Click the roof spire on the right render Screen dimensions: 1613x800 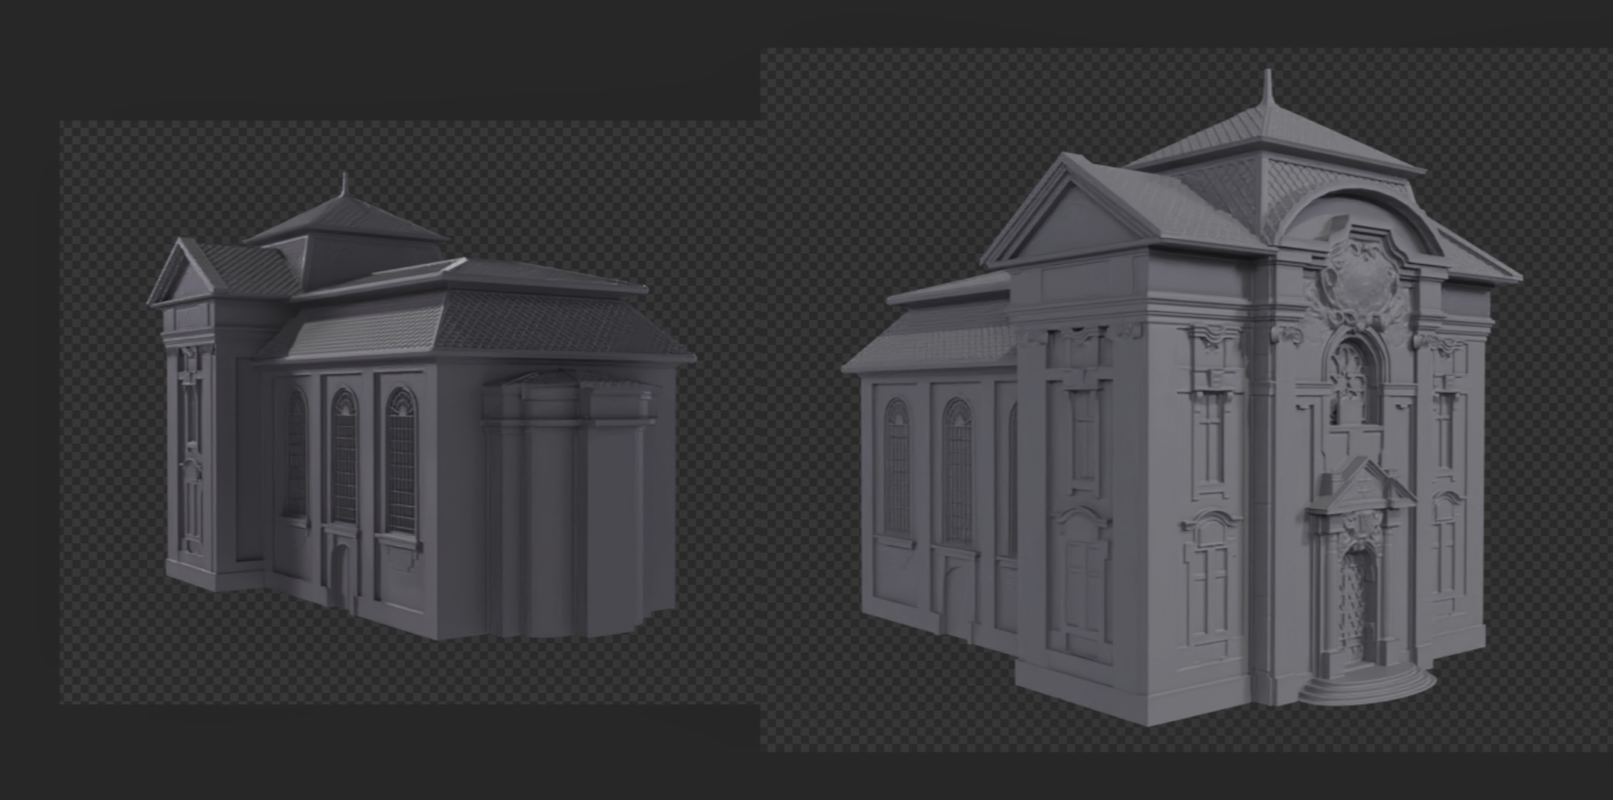pyautogui.click(x=1267, y=87)
